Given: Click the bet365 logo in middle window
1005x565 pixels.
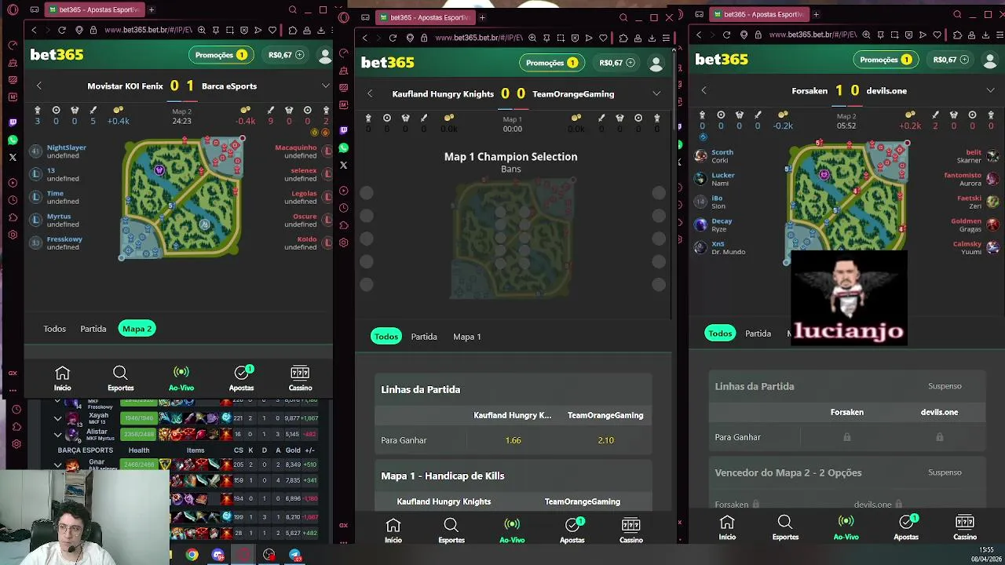Looking at the screenshot, I should pyautogui.click(x=388, y=62).
